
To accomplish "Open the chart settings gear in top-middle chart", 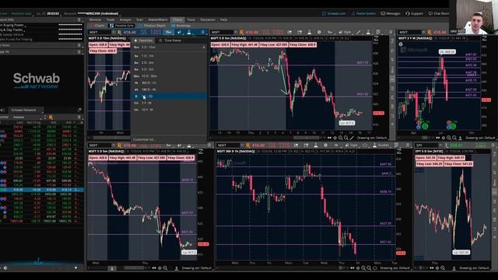I will 319,32.
